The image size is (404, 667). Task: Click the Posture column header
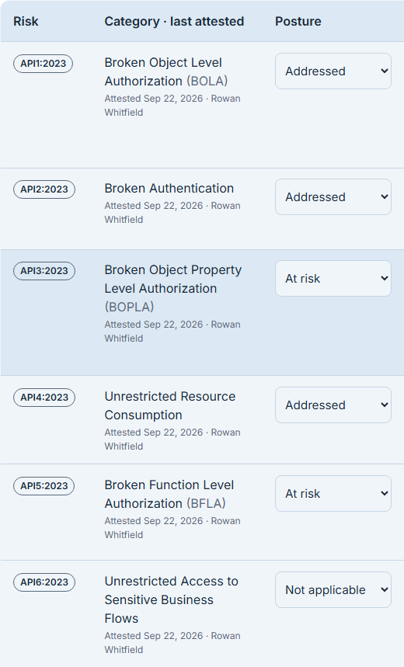tap(298, 21)
